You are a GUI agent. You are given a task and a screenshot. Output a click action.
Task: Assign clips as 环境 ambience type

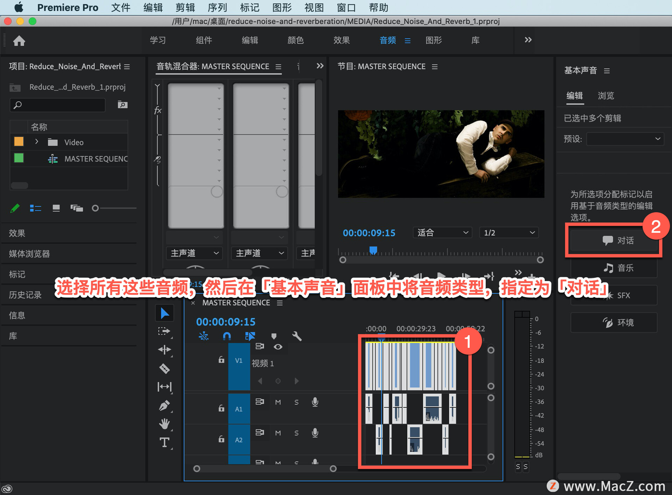point(614,323)
